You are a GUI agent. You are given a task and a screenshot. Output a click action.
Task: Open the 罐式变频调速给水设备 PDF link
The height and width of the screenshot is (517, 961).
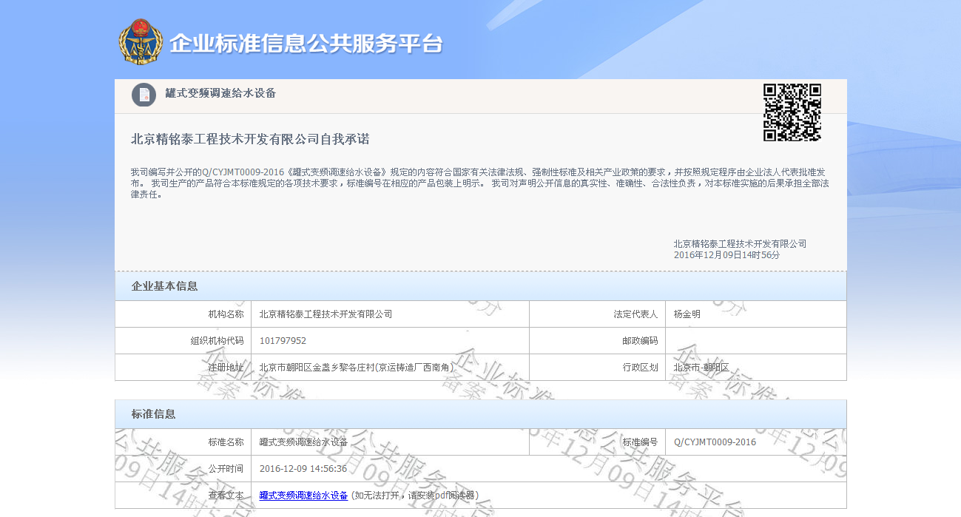coord(303,496)
